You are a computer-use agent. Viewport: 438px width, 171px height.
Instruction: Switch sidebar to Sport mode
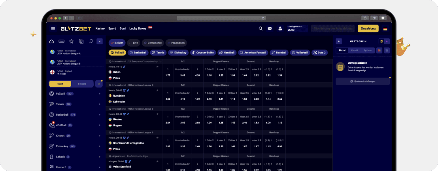tap(60, 84)
